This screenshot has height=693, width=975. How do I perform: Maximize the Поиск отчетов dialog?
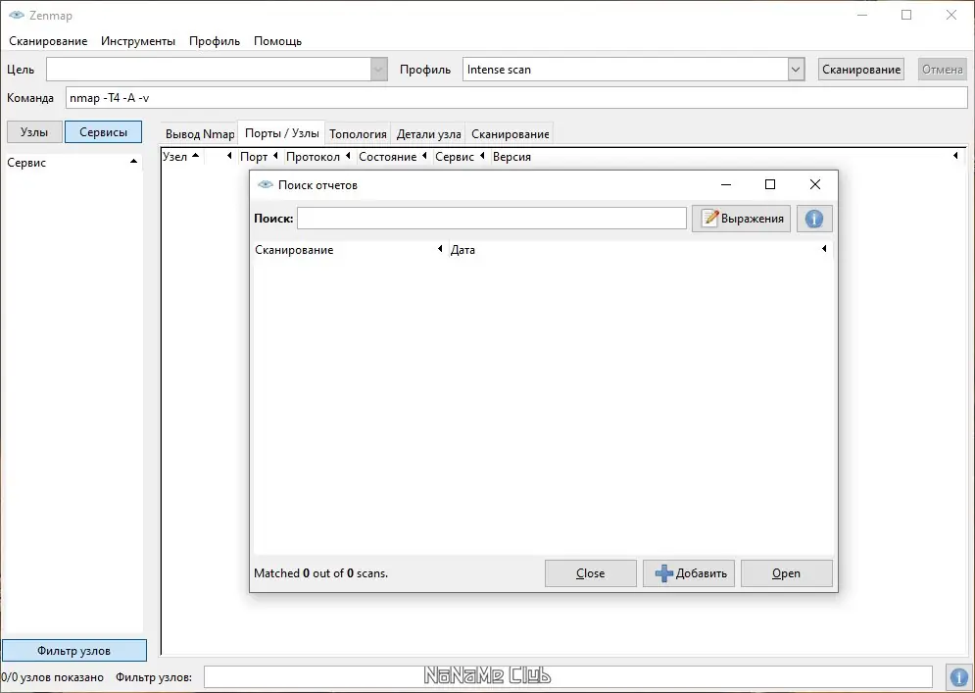coord(770,184)
